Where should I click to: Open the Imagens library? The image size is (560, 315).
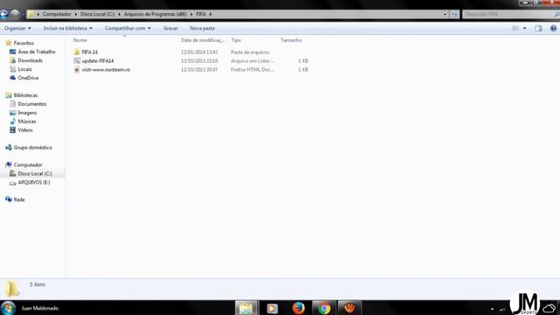[x=27, y=113]
